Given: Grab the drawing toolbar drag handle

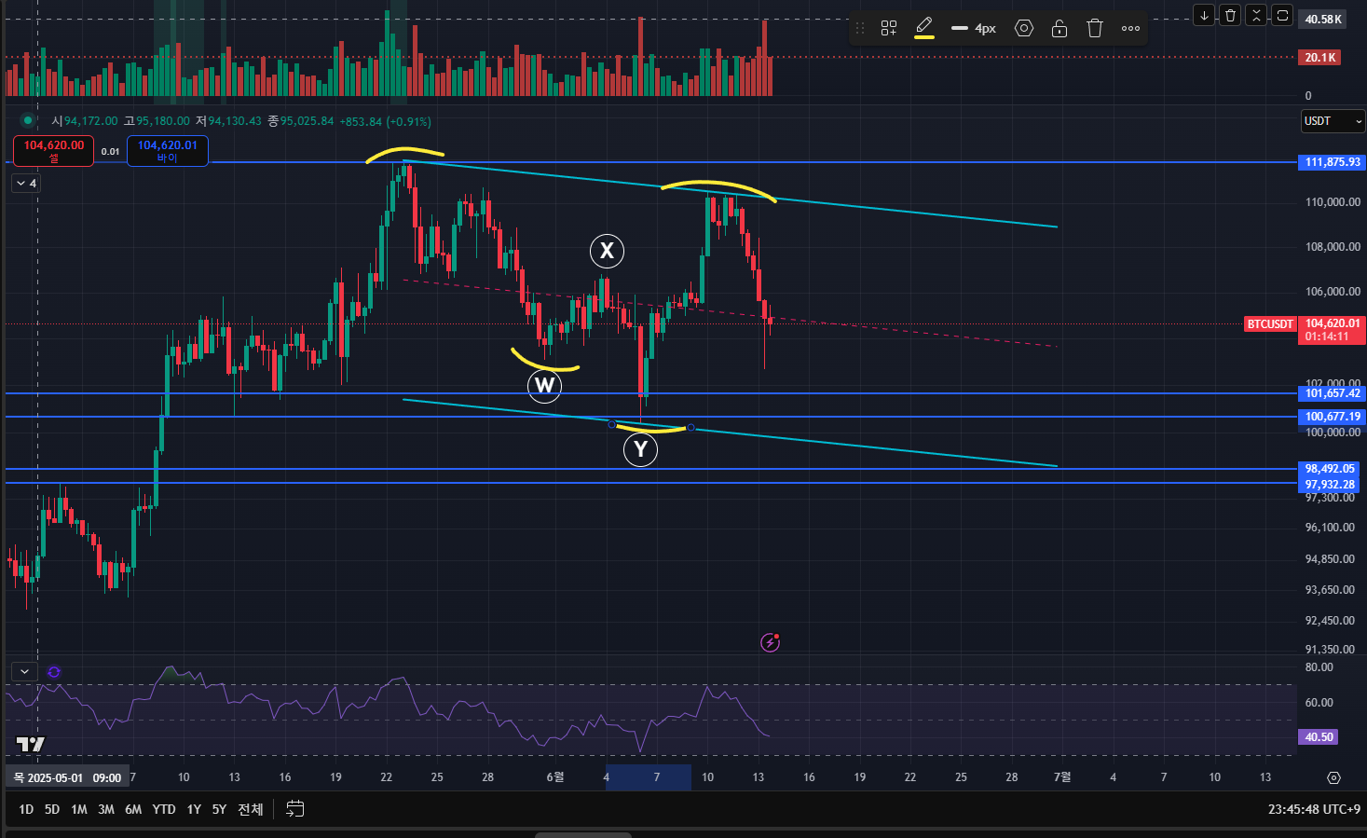Looking at the screenshot, I should click(860, 28).
